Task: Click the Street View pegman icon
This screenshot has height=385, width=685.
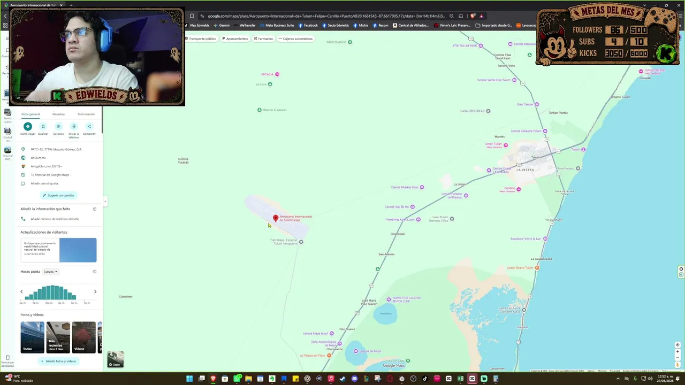Action: (x=678, y=365)
